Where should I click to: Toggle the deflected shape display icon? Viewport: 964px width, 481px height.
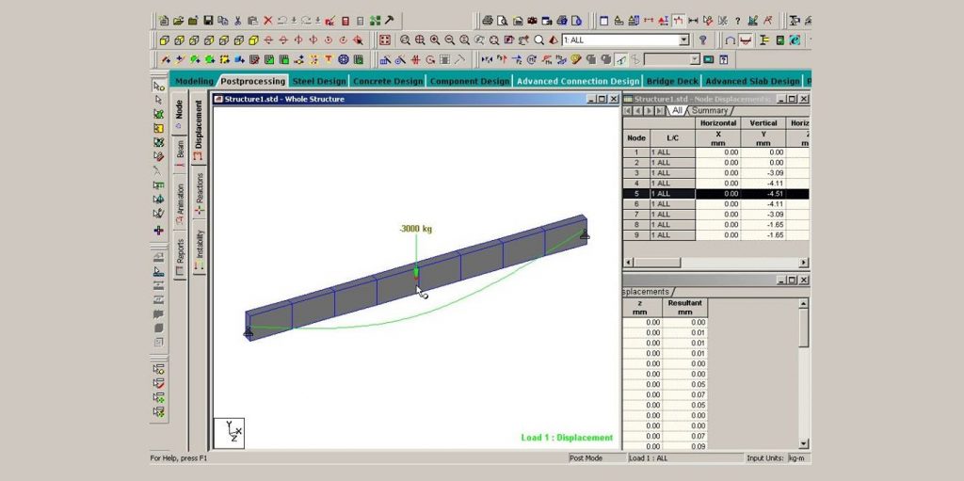[745, 40]
